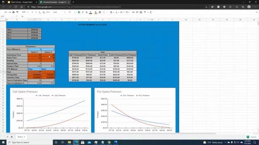Open the vertical align dropdown
259x145 pixels.
coord(117,12)
